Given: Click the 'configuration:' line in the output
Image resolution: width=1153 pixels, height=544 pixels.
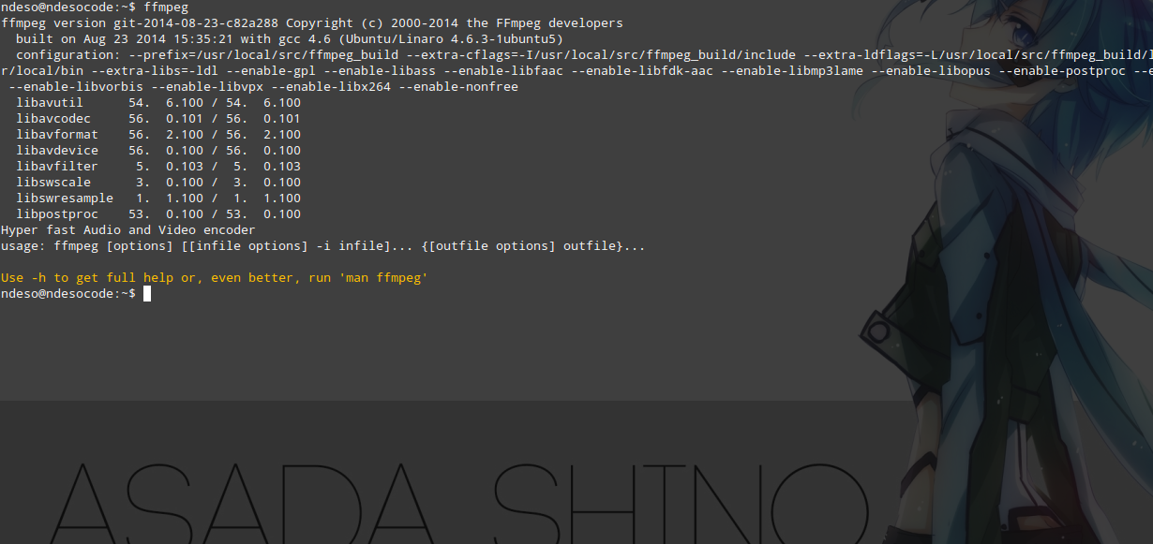Looking at the screenshot, I should coord(584,55).
